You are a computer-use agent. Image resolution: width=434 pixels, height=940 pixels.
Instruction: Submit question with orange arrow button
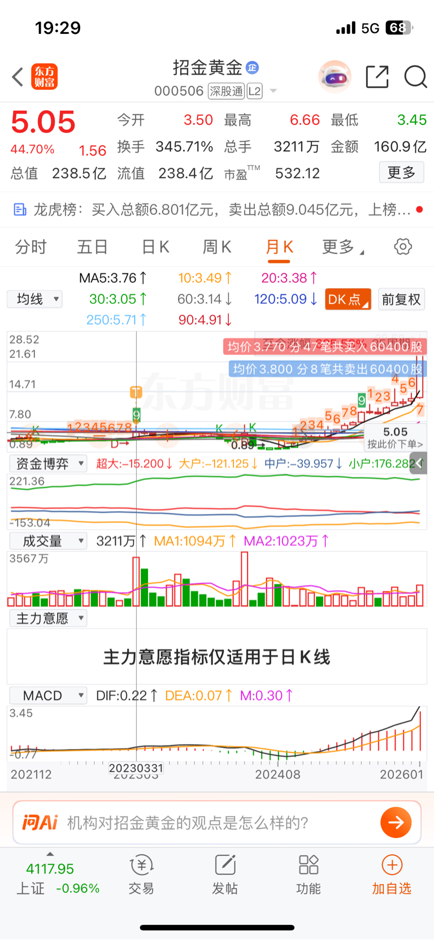[x=396, y=822]
